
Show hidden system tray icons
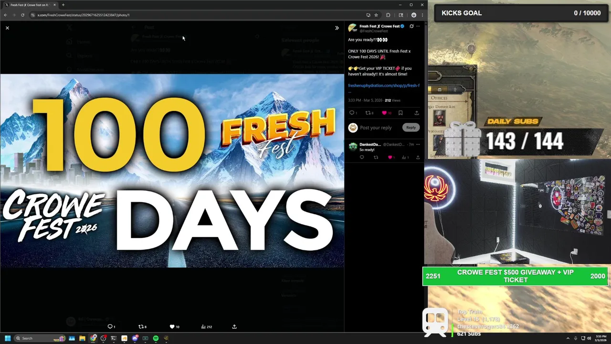click(x=568, y=338)
